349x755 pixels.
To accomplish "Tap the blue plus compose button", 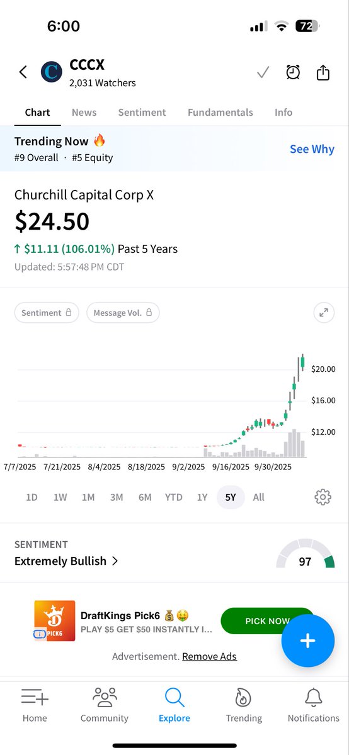I will (307, 640).
